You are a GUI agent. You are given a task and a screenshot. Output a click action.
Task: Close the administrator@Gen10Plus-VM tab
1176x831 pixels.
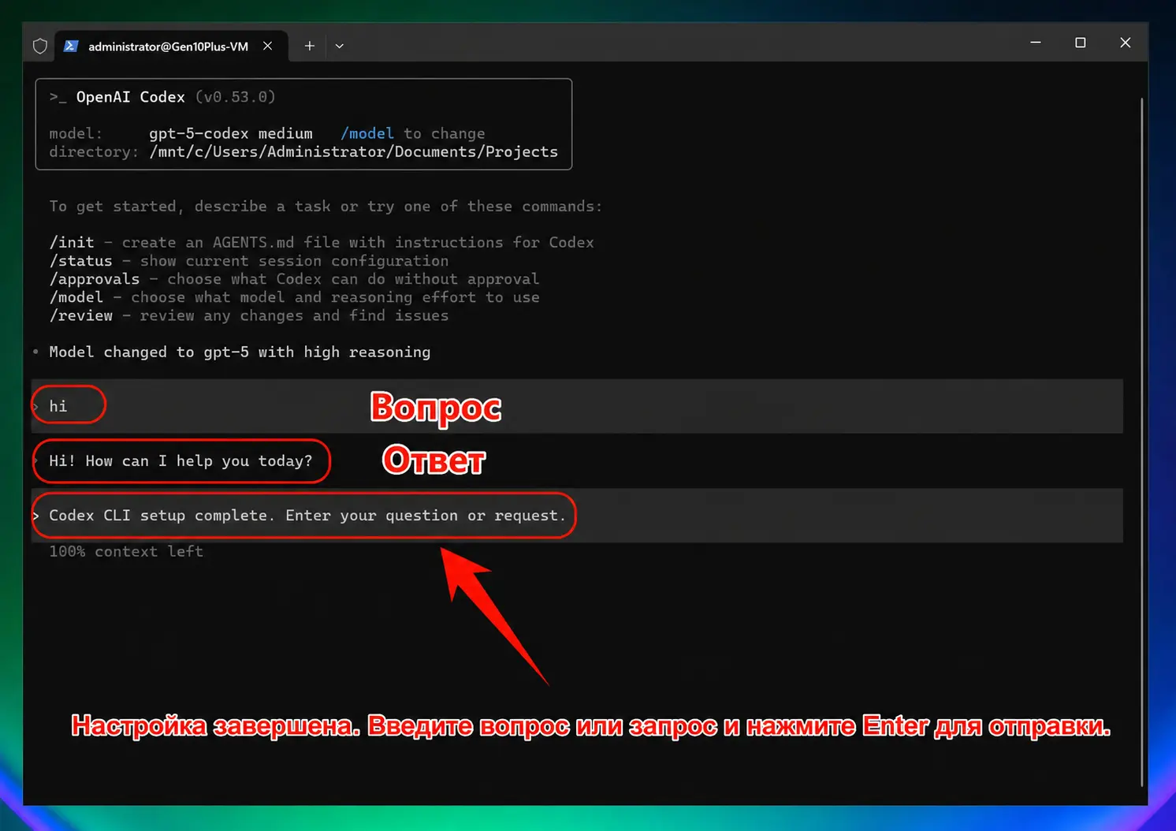click(268, 46)
